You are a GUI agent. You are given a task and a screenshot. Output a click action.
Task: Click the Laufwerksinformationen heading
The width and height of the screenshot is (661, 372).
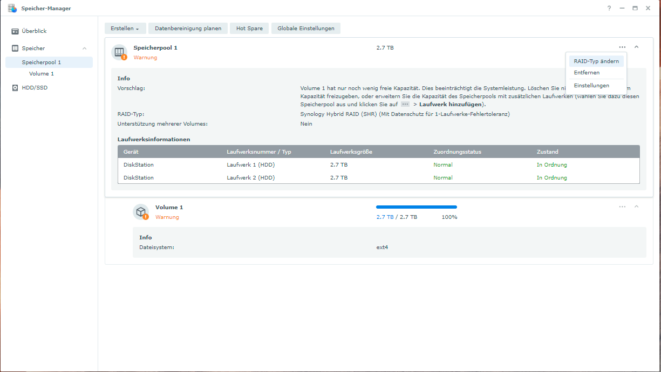pos(154,140)
